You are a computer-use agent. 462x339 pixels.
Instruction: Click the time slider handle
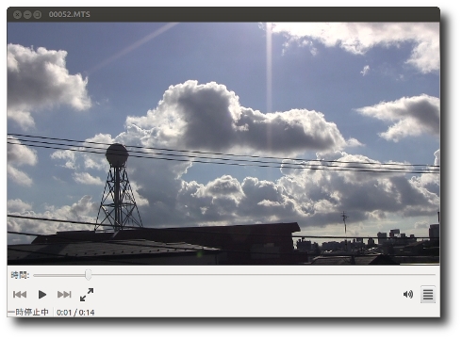[89, 275]
